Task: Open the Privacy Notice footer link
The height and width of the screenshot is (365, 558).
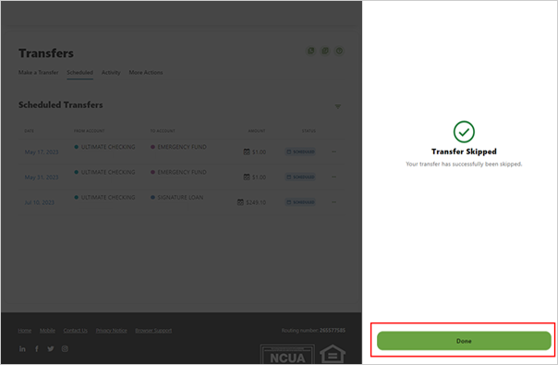Action: click(112, 331)
